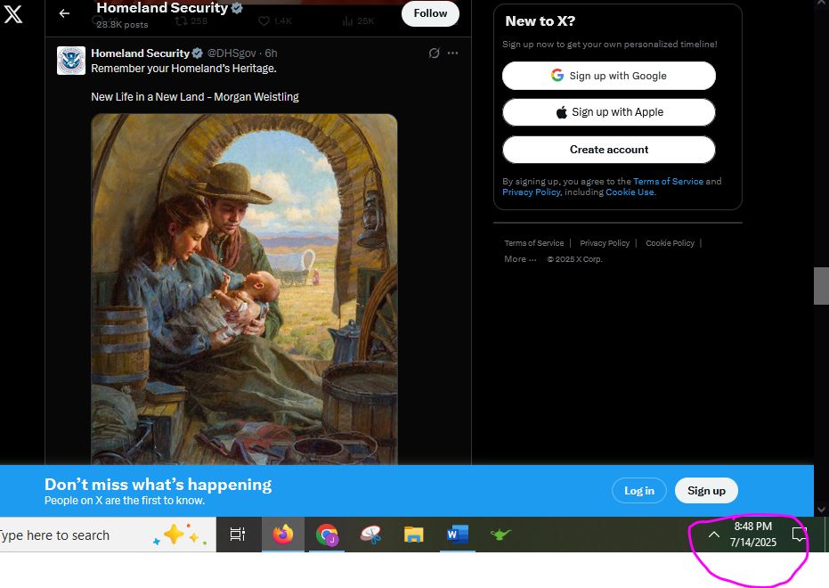The image size is (829, 588).
Task: Open the clock showing 8:48 PM
Action: (753, 535)
